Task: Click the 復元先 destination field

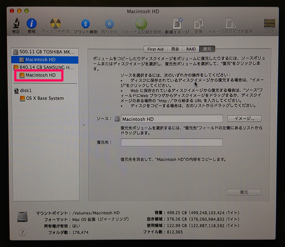Action: point(171,142)
